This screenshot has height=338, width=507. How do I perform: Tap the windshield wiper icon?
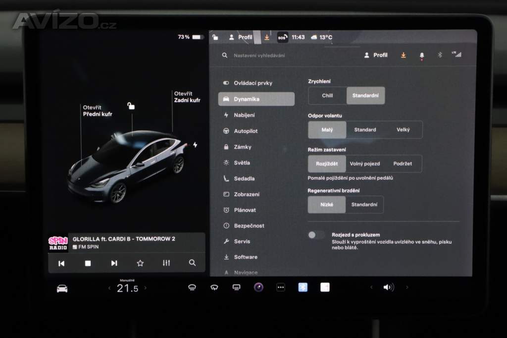pyautogui.click(x=214, y=287)
